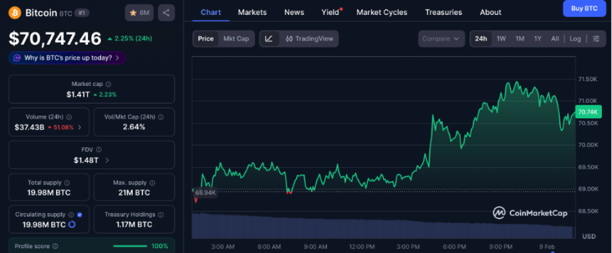Click the star watchlist button showing 6M

tap(139, 12)
